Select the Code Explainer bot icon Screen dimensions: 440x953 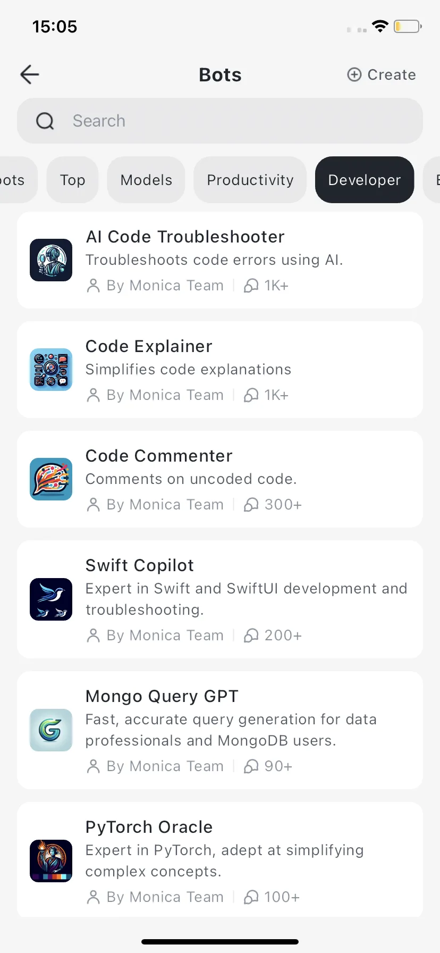(51, 370)
